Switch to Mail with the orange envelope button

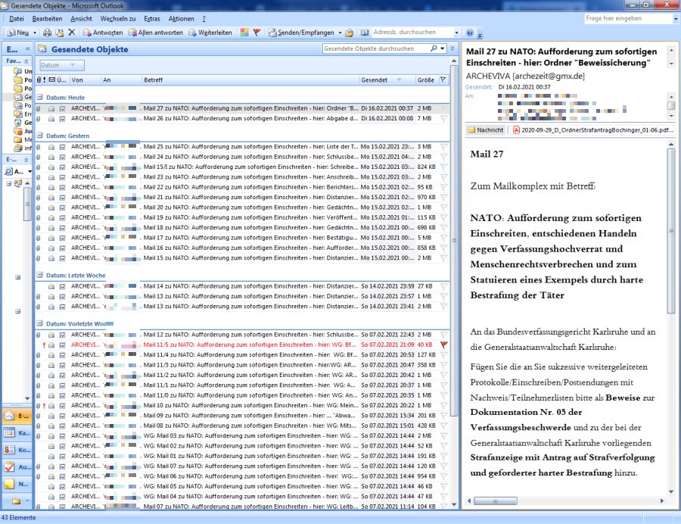coord(17,416)
